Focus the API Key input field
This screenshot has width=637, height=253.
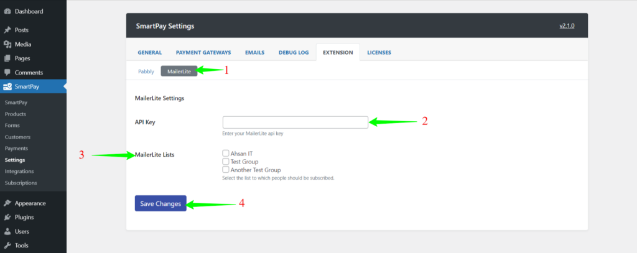pyautogui.click(x=295, y=122)
